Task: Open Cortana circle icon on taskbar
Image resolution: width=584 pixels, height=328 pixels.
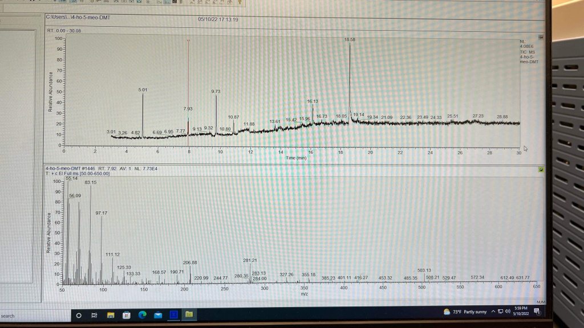Action: (x=79, y=315)
